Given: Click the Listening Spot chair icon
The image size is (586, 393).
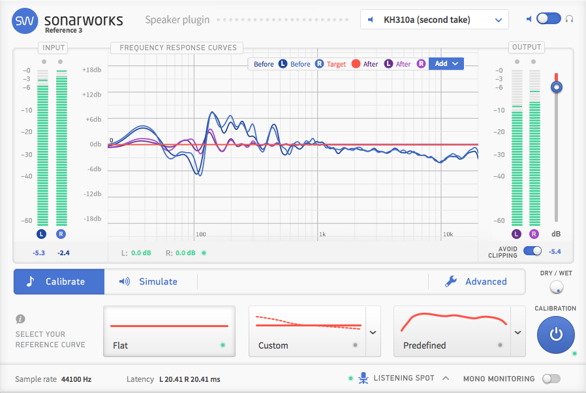Looking at the screenshot, I should [x=363, y=378].
